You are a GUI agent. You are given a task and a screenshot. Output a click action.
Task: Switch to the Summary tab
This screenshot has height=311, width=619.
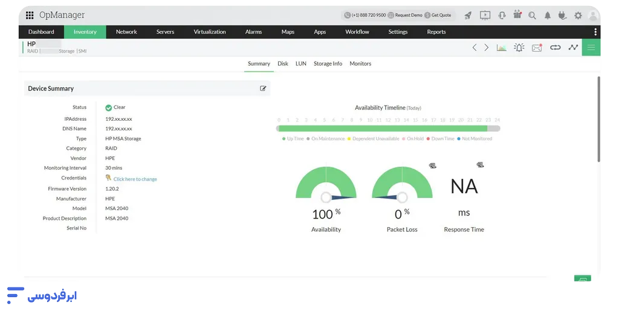tap(259, 63)
